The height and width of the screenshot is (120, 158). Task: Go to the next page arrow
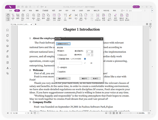(x=28, y=113)
